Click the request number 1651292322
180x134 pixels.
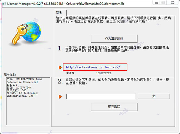104,73
